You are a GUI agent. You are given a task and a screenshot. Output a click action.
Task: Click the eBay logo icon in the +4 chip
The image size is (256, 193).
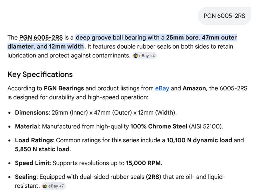(136, 56)
